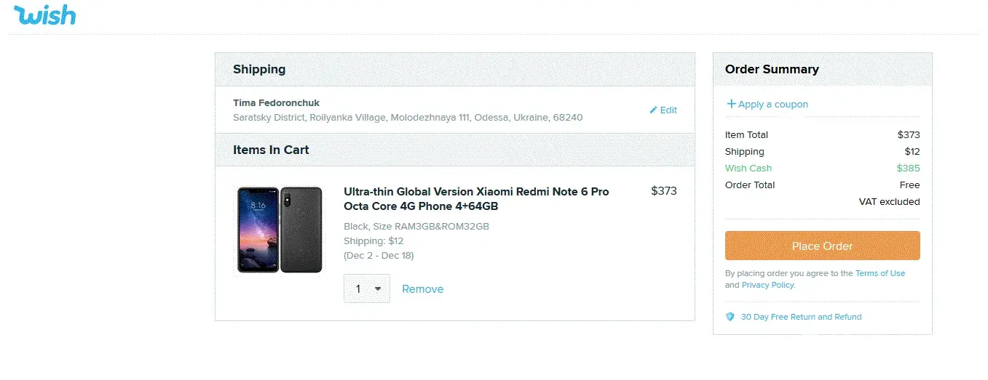The image size is (988, 380).
Task: Open the quantity dropdown arrow
Action: [377, 289]
